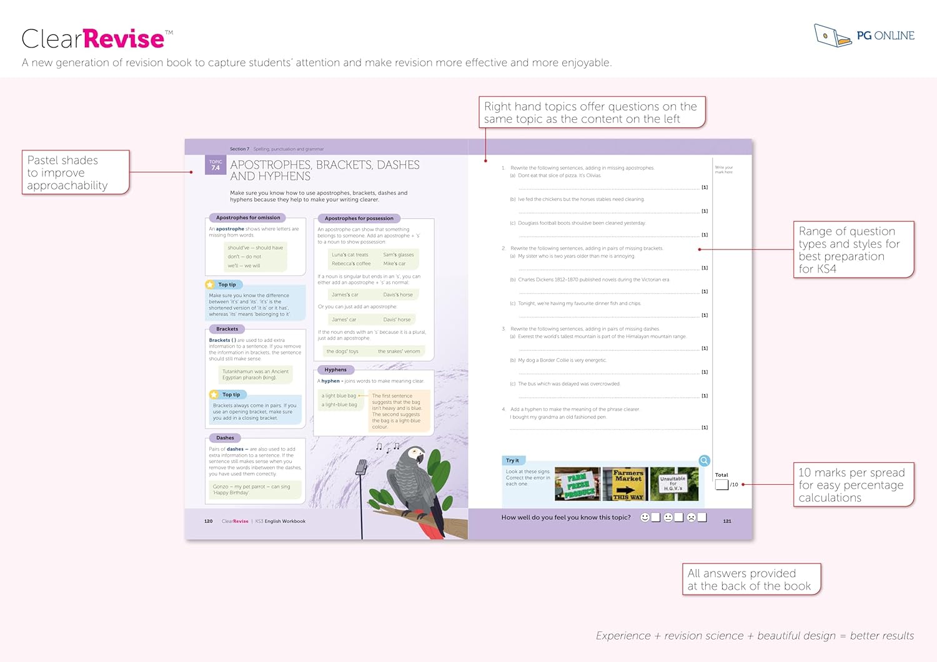Screen dimensions: 937x662
Task: Click the page number 121
Action: 727,521
